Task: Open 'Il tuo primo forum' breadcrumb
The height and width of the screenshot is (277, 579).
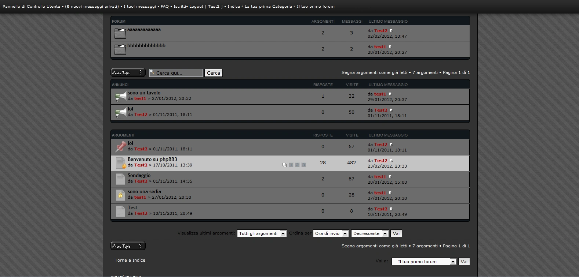Action: click(316, 7)
